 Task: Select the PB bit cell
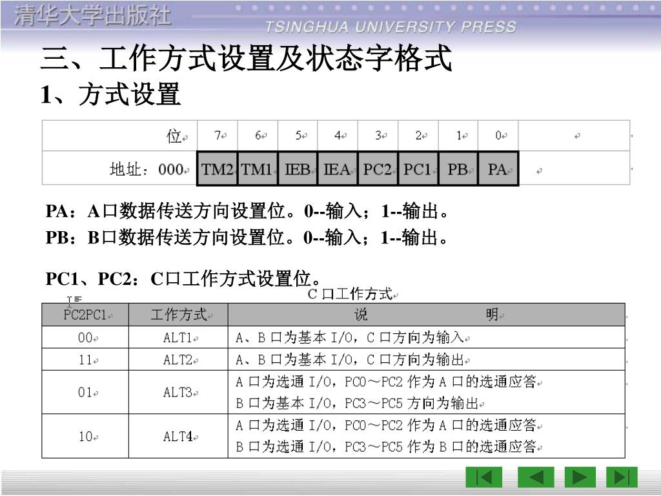pyautogui.click(x=458, y=169)
